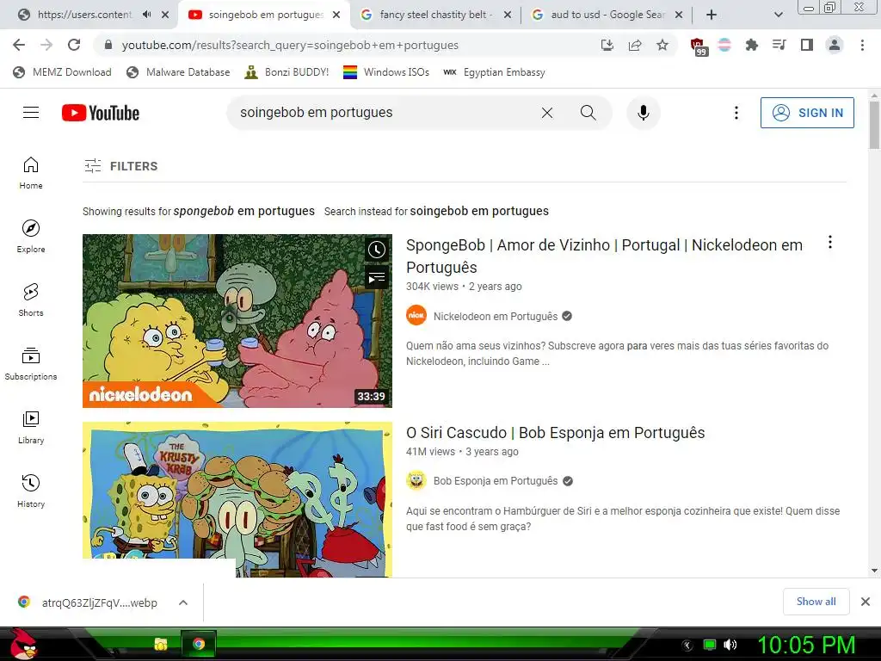This screenshot has width=881, height=661.
Task: Run search with the magnifier button
Action: pos(588,113)
